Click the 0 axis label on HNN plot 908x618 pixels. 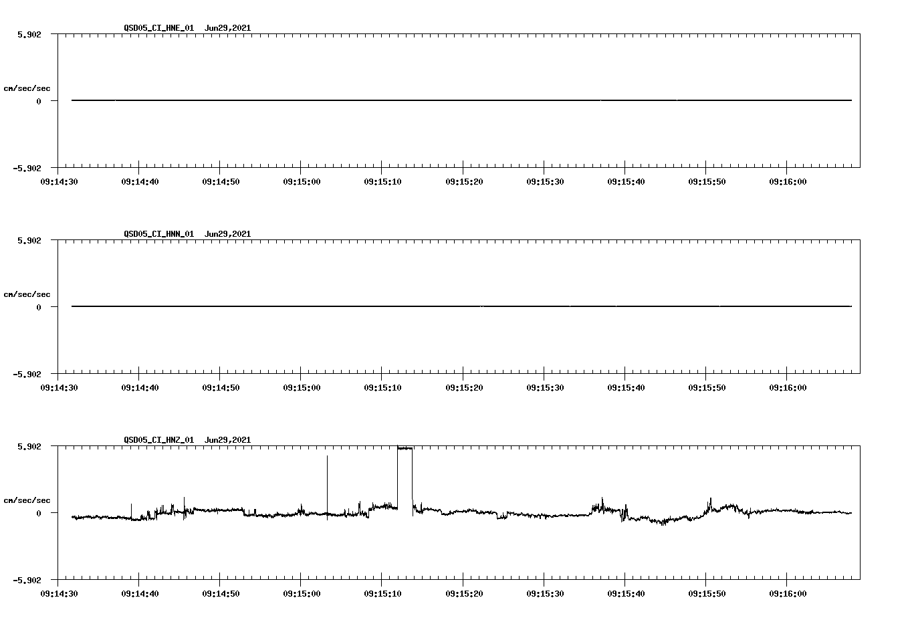point(39,307)
